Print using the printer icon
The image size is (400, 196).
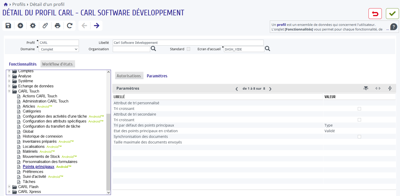(57, 26)
